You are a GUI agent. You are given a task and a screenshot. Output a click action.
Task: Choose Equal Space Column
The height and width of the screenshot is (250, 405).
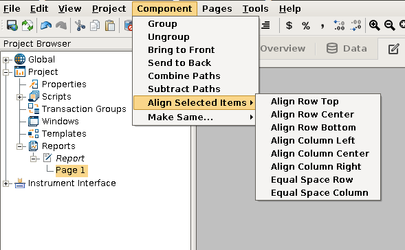tap(318, 193)
